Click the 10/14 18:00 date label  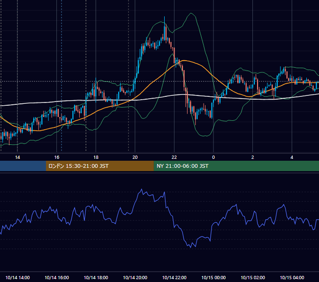tap(96, 277)
